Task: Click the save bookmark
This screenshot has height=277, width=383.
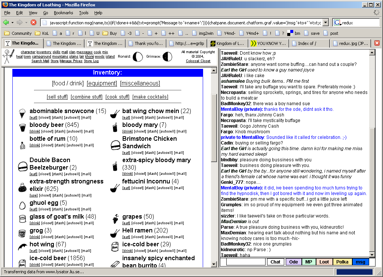Action: pos(312,33)
